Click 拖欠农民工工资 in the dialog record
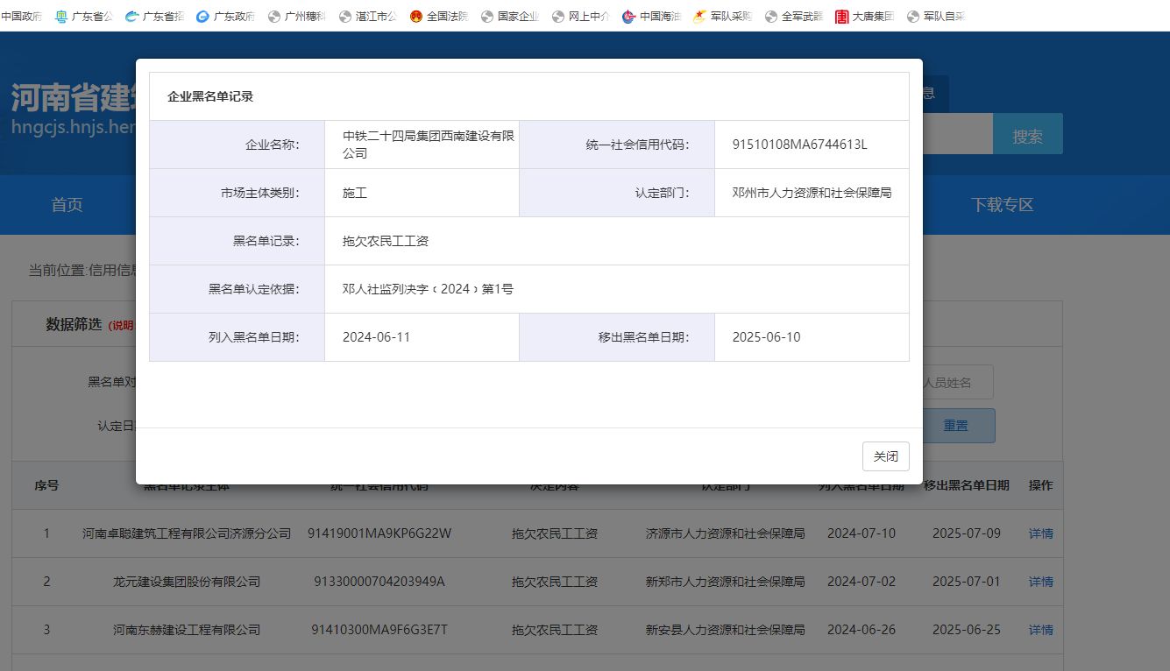1170x671 pixels. (x=386, y=241)
